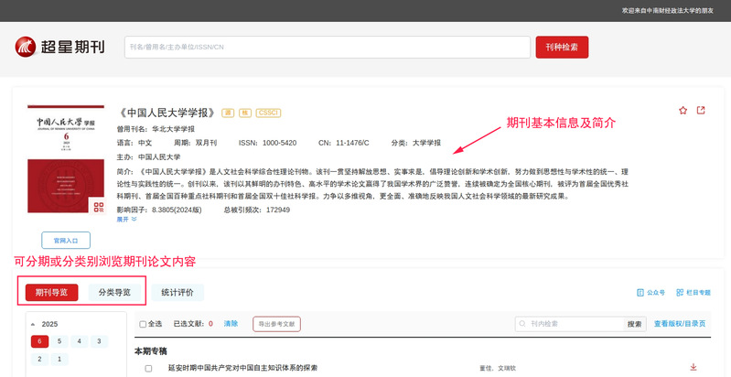This screenshot has height=377, width=731.
Task: Click the CSSCI badge
Action: click(x=268, y=113)
